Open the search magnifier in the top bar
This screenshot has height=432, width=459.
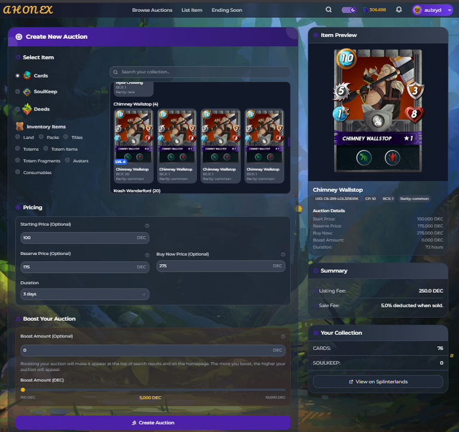pos(329,10)
